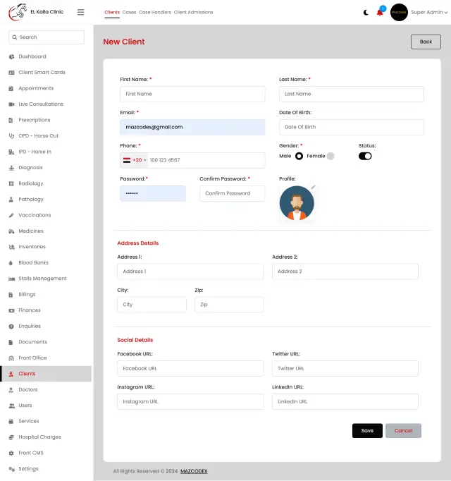Click the pencil icon to edit profile image
Image resolution: width=451 pixels, height=481 pixels.
tap(313, 187)
